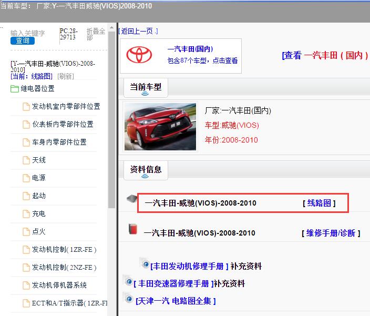
Task: Expand the 继电器位置 tree folder
Action: tap(37, 88)
